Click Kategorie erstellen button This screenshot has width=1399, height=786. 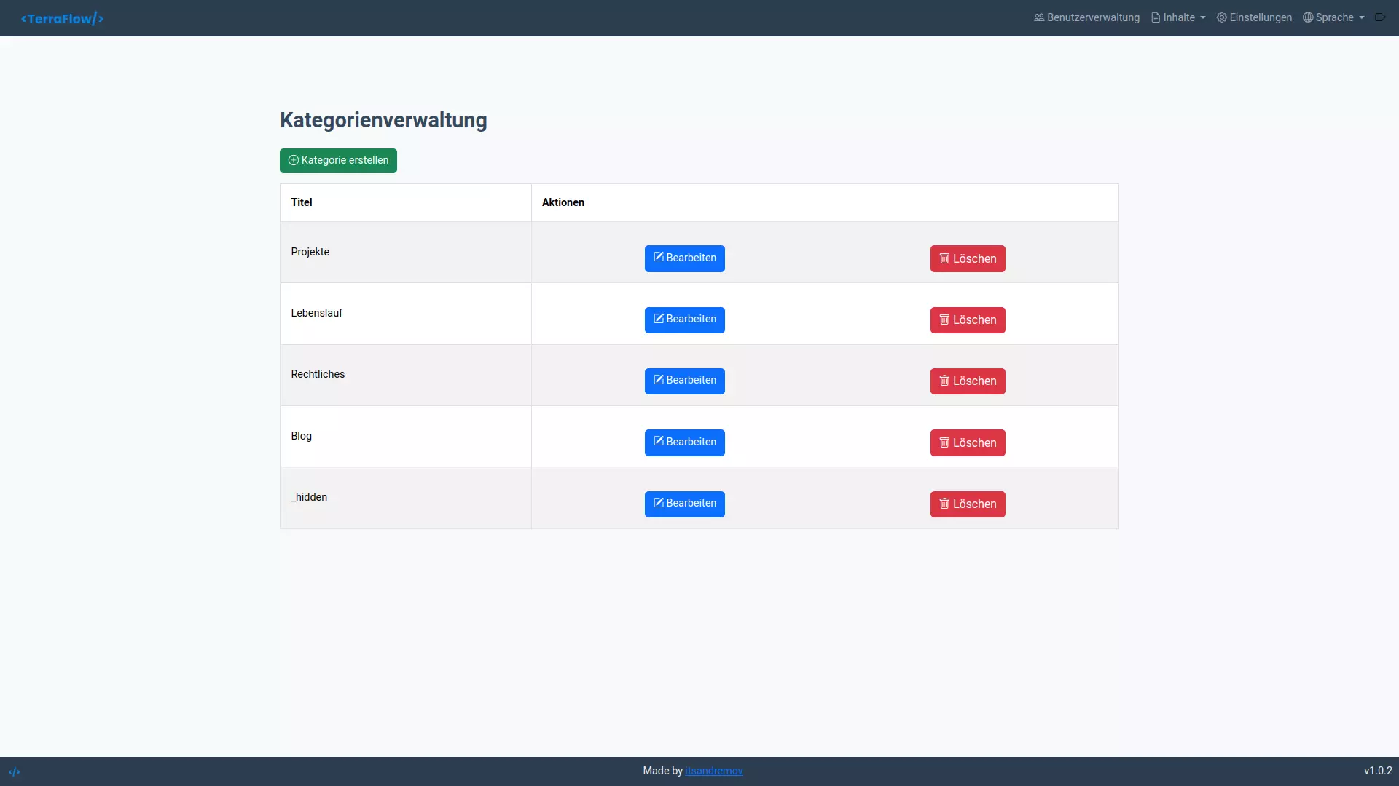click(338, 160)
